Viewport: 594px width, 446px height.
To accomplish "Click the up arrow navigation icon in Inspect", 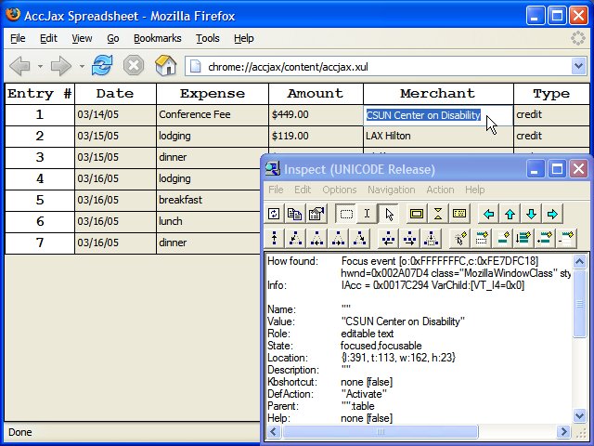I will 510,214.
